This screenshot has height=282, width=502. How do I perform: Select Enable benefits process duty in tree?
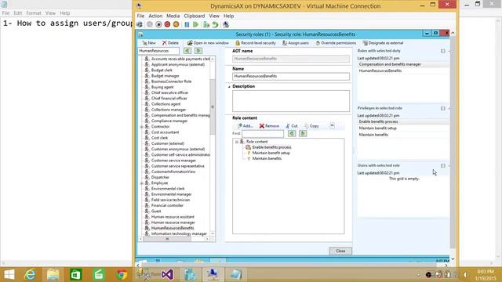(x=271, y=147)
